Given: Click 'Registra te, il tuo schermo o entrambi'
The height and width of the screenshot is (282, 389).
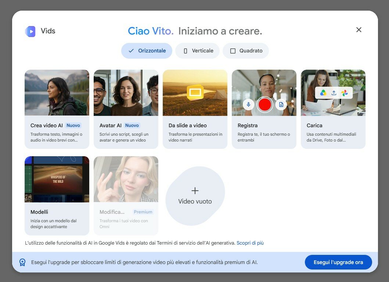Looking at the screenshot, I should pos(264,137).
